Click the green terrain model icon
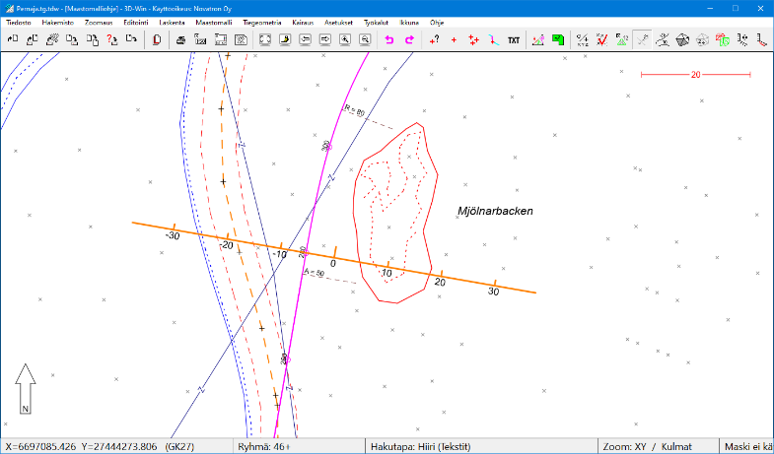Screen dimensions: 774x454 point(558,39)
